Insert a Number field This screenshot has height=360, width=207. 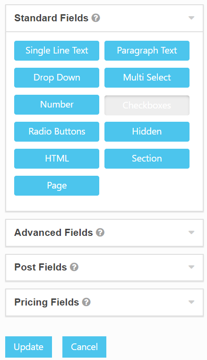point(57,105)
